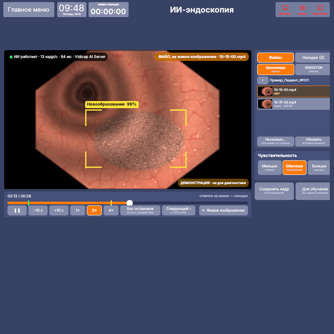This screenshot has width=334, height=334.
Task: Click the white playback slider handle
Action: (129, 203)
